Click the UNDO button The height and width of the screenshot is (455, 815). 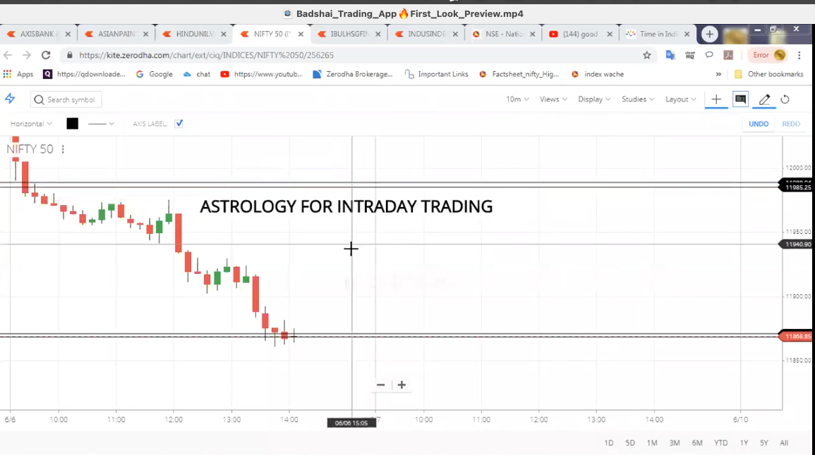point(759,124)
